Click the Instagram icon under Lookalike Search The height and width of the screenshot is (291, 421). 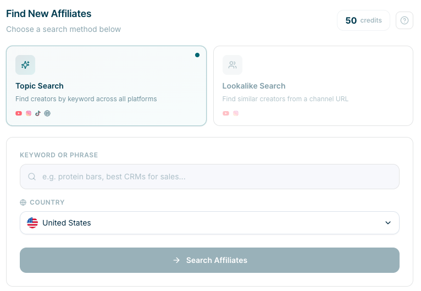(x=236, y=113)
